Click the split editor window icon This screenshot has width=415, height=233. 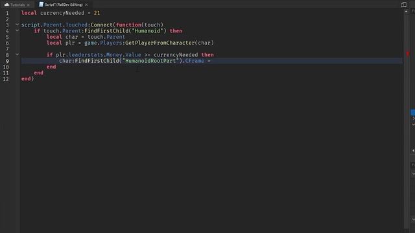(x=403, y=5)
